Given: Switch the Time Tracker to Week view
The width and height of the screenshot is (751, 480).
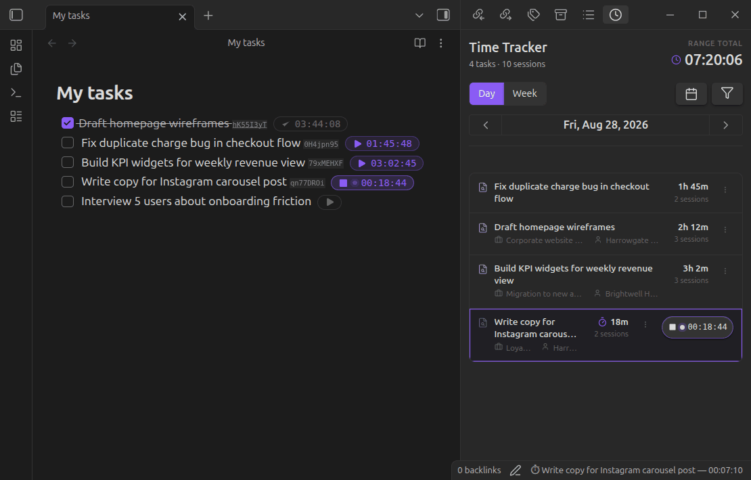Looking at the screenshot, I should click(x=524, y=93).
